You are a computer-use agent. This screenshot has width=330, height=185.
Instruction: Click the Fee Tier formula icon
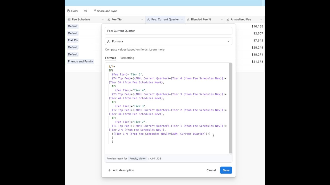click(x=109, y=20)
